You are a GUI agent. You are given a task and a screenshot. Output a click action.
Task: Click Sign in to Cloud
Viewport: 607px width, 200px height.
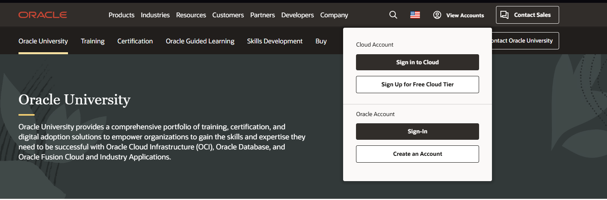tap(418, 62)
